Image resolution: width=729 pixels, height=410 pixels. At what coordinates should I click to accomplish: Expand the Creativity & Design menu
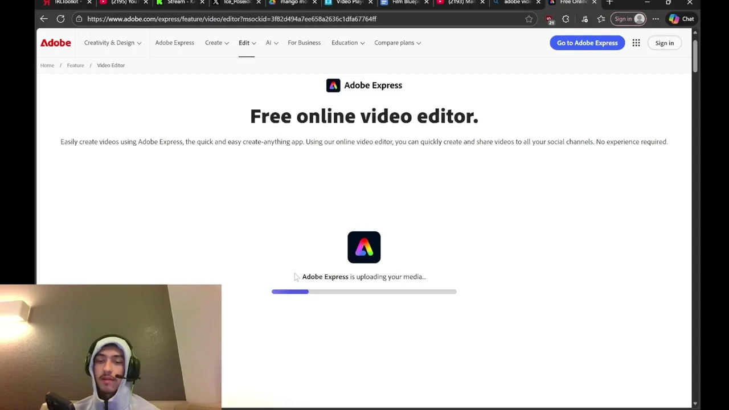click(x=113, y=43)
